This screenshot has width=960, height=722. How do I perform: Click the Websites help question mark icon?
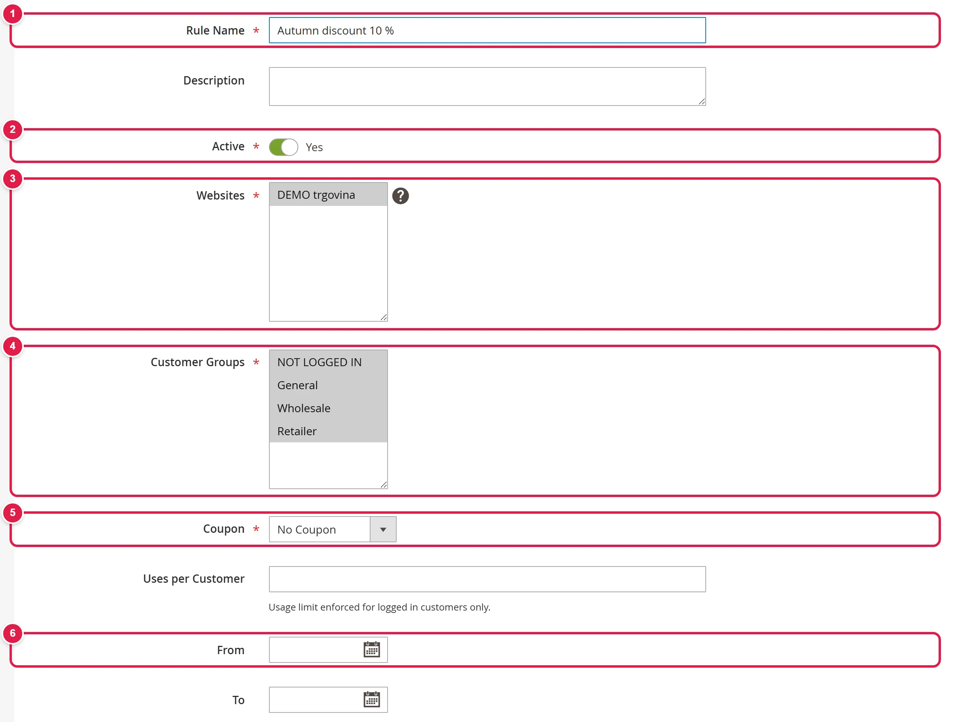400,196
